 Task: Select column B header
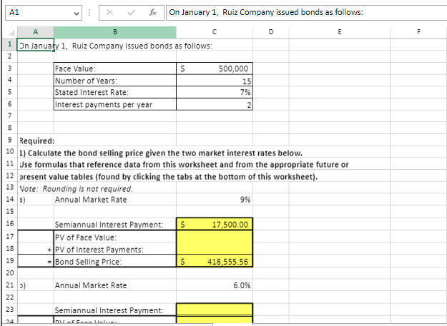tap(115, 32)
